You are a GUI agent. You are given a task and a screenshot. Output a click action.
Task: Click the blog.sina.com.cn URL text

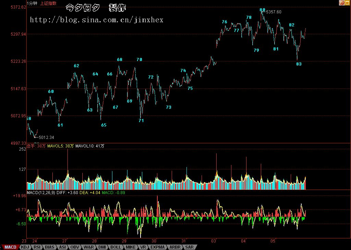pyautogui.click(x=97, y=20)
